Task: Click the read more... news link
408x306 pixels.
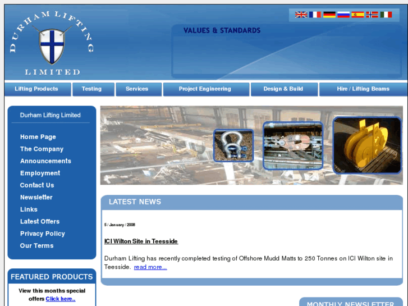Action: (x=150, y=267)
